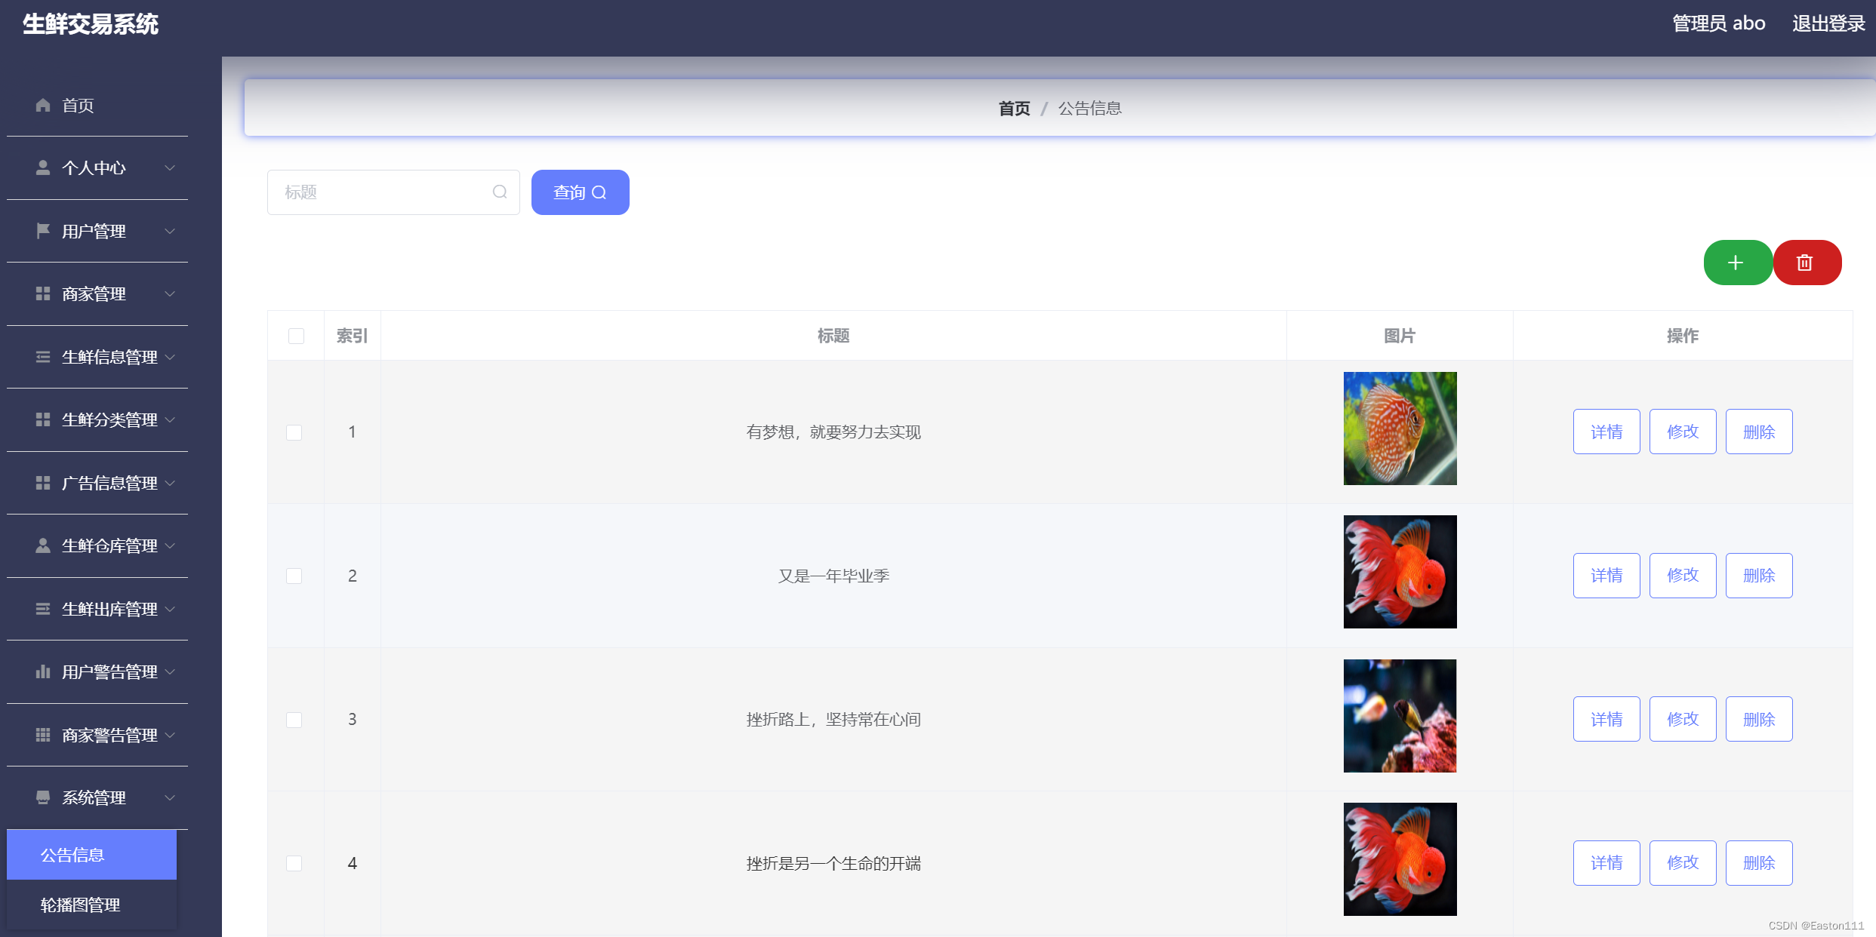Click the monitor icon beside 系统管理
Image resolution: width=1876 pixels, height=937 pixels.
(43, 797)
